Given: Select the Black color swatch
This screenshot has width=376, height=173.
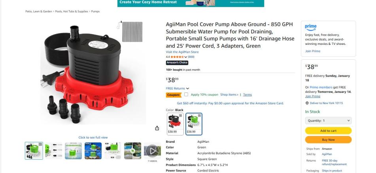Looking at the screenshot, I should 175,124.
